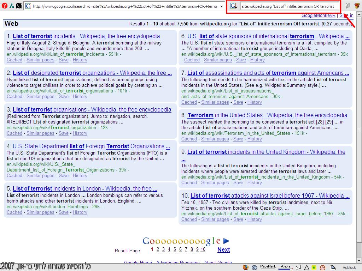362x271 pixels.
Task: Click Save link under result 3
Action: pyautogui.click(x=64, y=133)
